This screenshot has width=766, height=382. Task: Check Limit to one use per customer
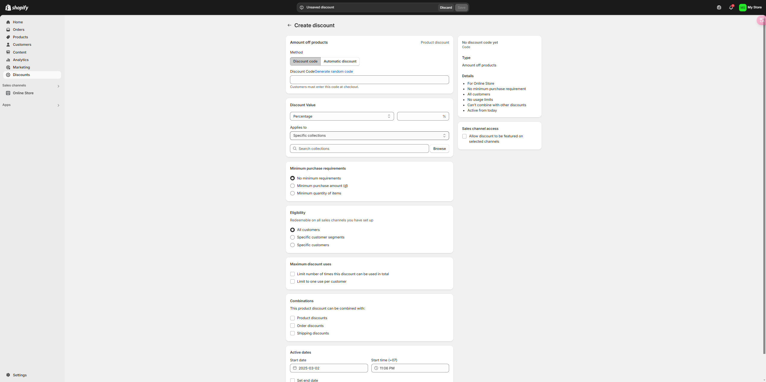(292, 281)
